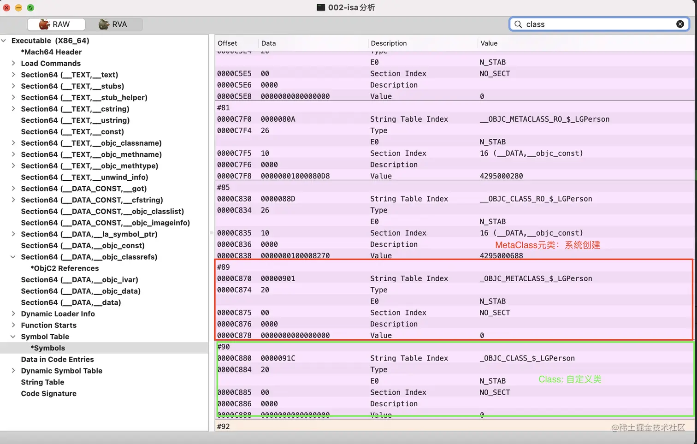Click data cell 0000091C
The image size is (697, 444).
(278, 358)
